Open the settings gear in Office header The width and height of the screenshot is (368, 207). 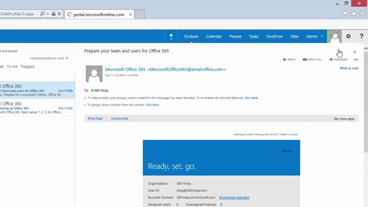click(348, 36)
